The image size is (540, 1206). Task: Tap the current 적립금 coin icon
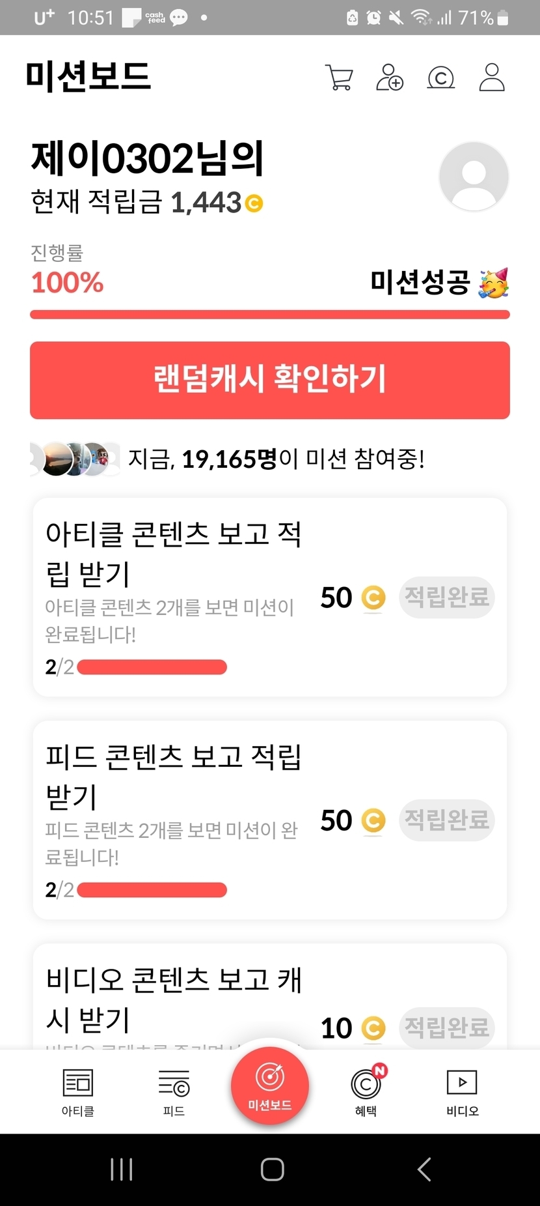tap(254, 204)
